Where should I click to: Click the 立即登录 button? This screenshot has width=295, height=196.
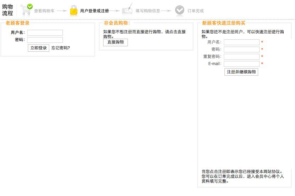(39, 48)
